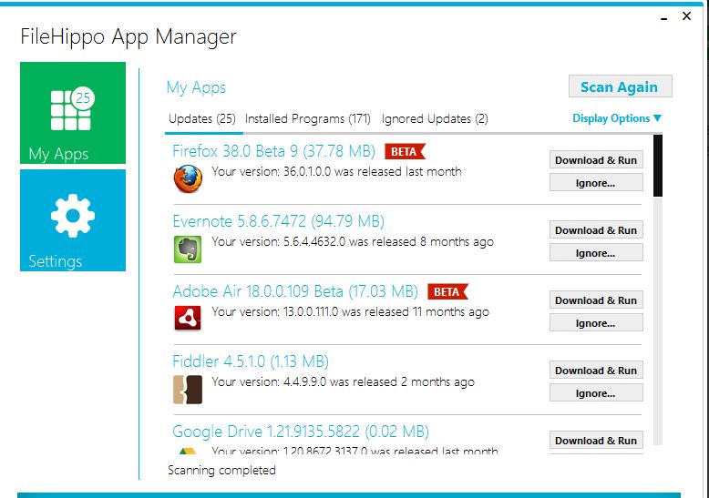Image resolution: width=709 pixels, height=498 pixels.
Task: Click the Google Drive icon
Action: (188, 451)
